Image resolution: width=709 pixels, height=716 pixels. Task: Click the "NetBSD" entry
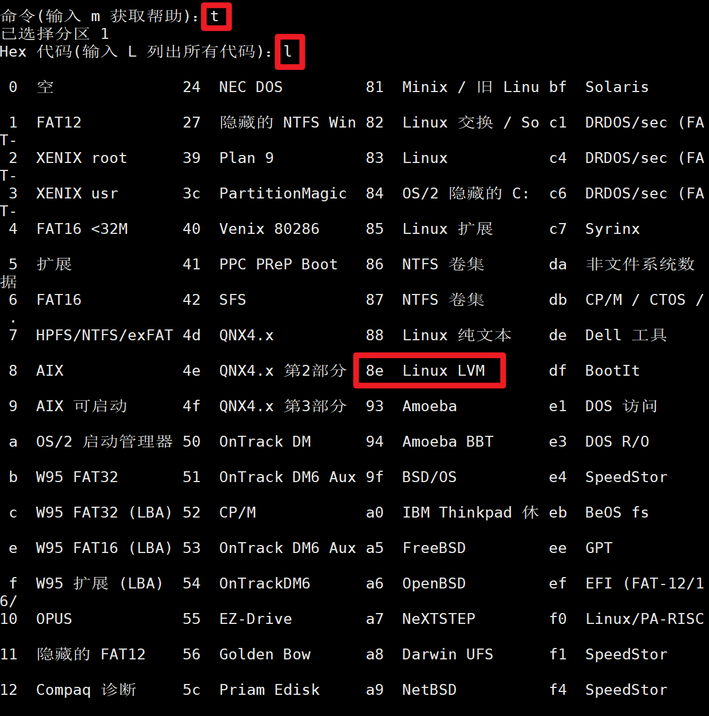coord(430,690)
